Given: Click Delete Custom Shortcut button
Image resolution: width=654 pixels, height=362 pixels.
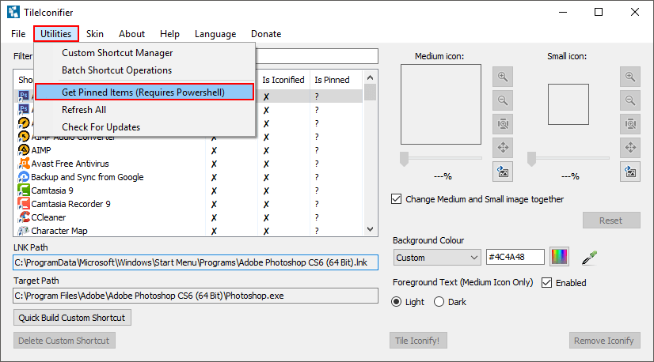Looking at the screenshot, I should (64, 341).
